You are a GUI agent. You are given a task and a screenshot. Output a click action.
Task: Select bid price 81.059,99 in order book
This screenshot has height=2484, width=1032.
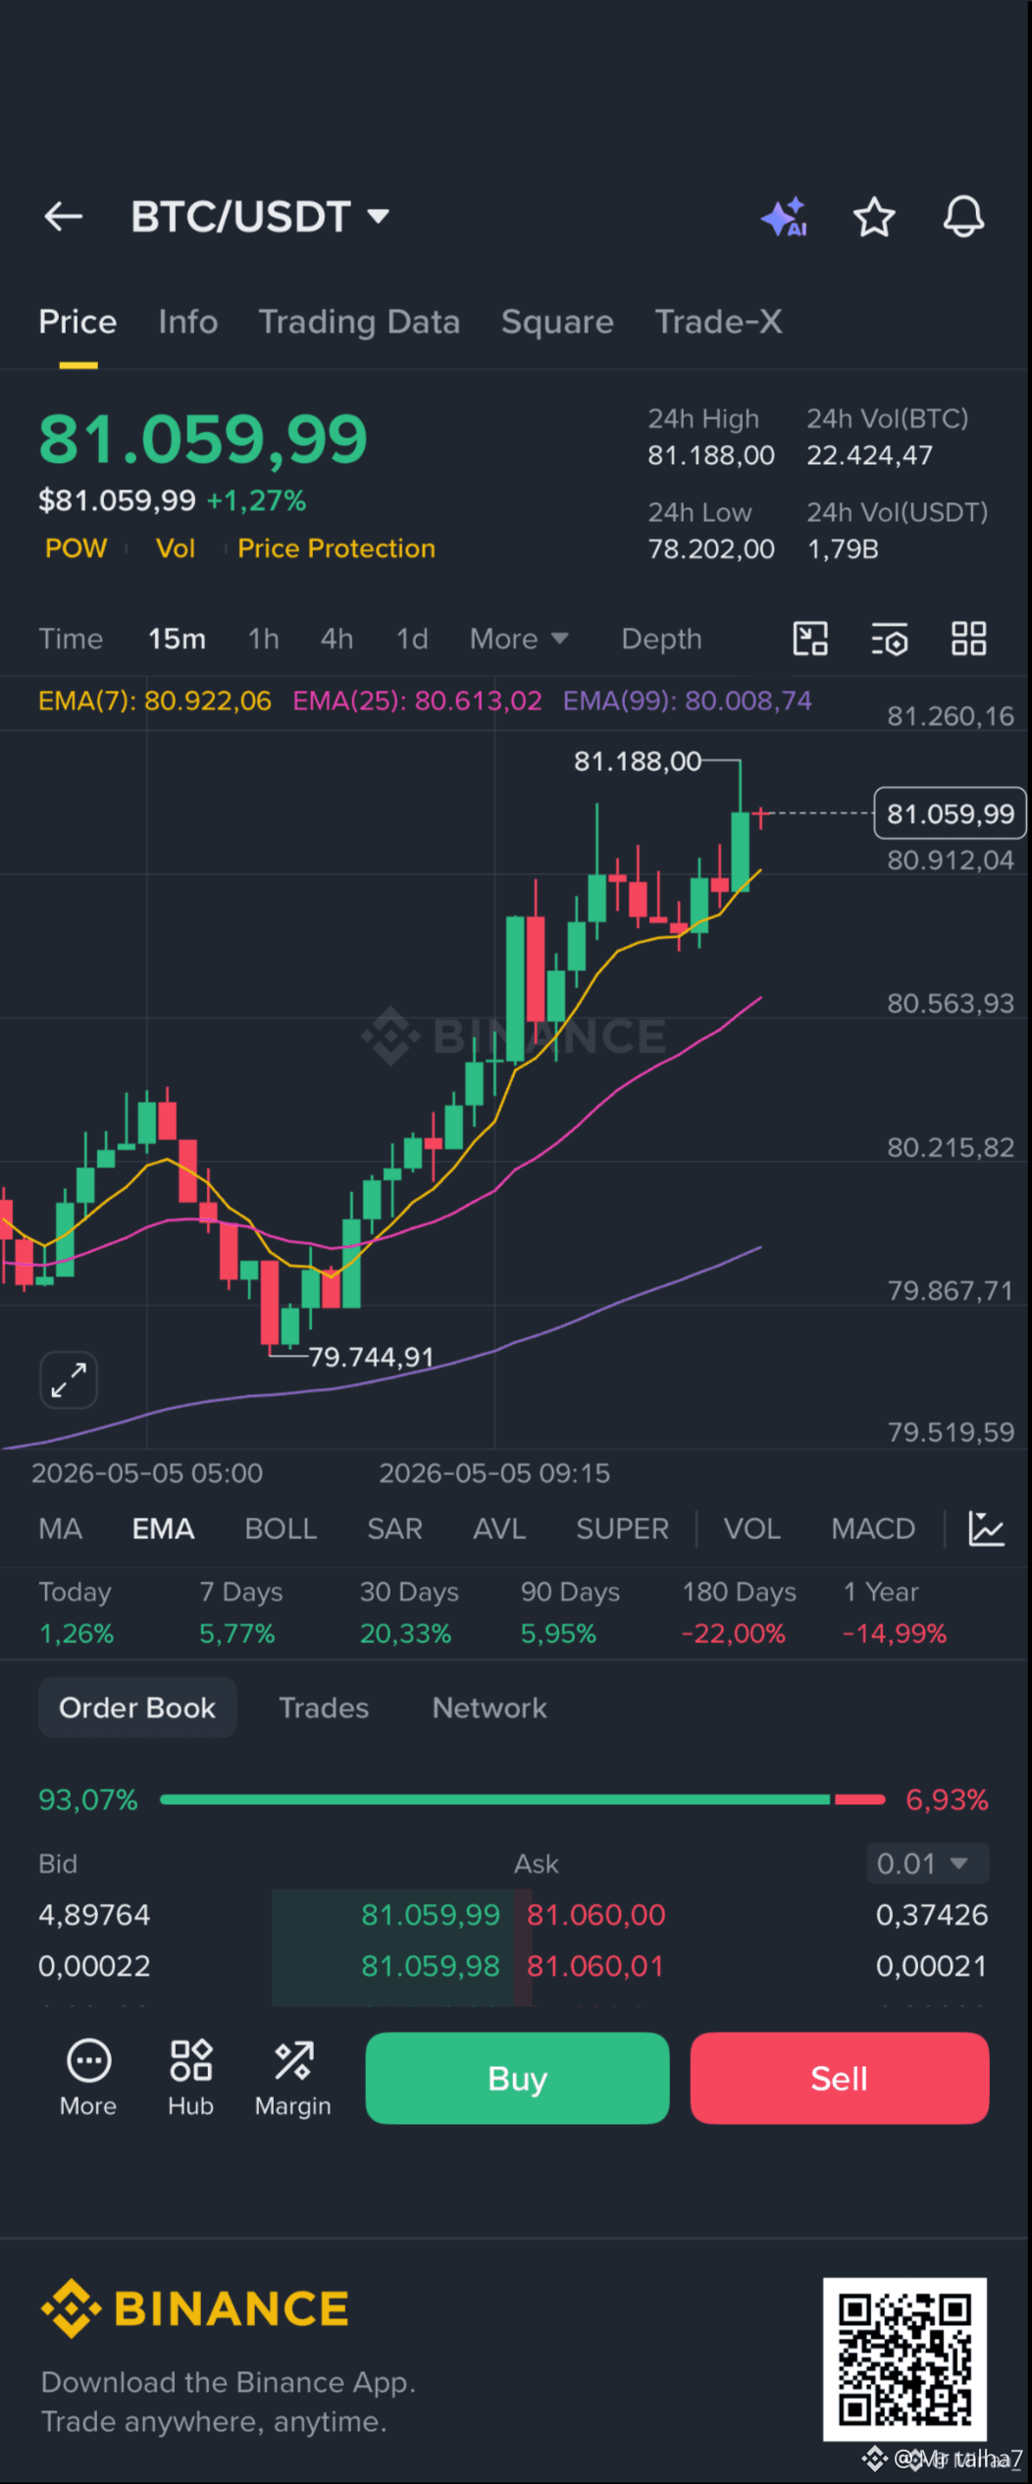(x=431, y=1914)
